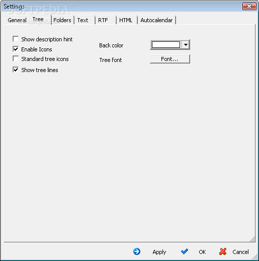This screenshot has height=261, width=259.
Task: Tick the Standard tree icons checkbox
Action: (16, 59)
